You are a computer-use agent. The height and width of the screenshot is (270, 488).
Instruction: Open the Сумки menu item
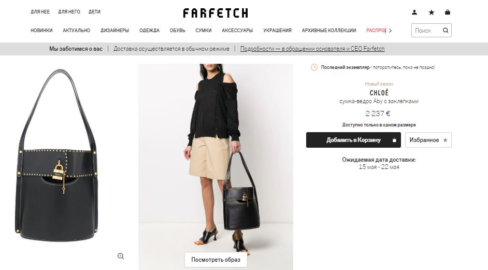tap(203, 30)
